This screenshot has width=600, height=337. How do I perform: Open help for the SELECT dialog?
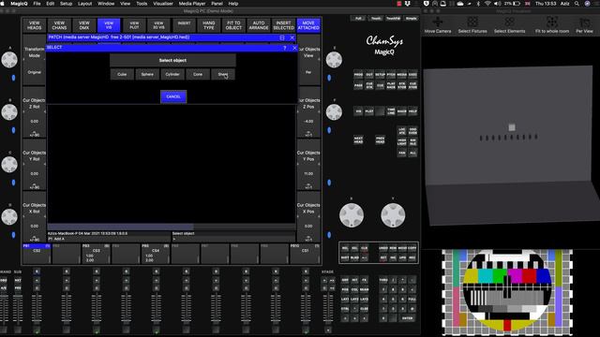[x=284, y=48]
